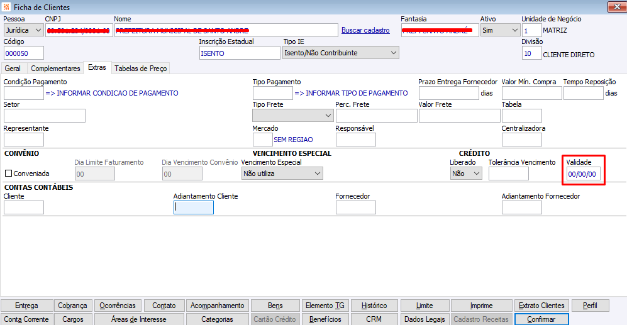
Task: Click the Tabela input field
Action: pyautogui.click(x=522, y=116)
